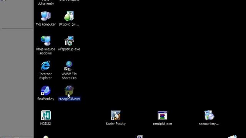Screen dimensions: 246x138
Task: Click the "NOD32" label text
Action: tap(45, 124)
